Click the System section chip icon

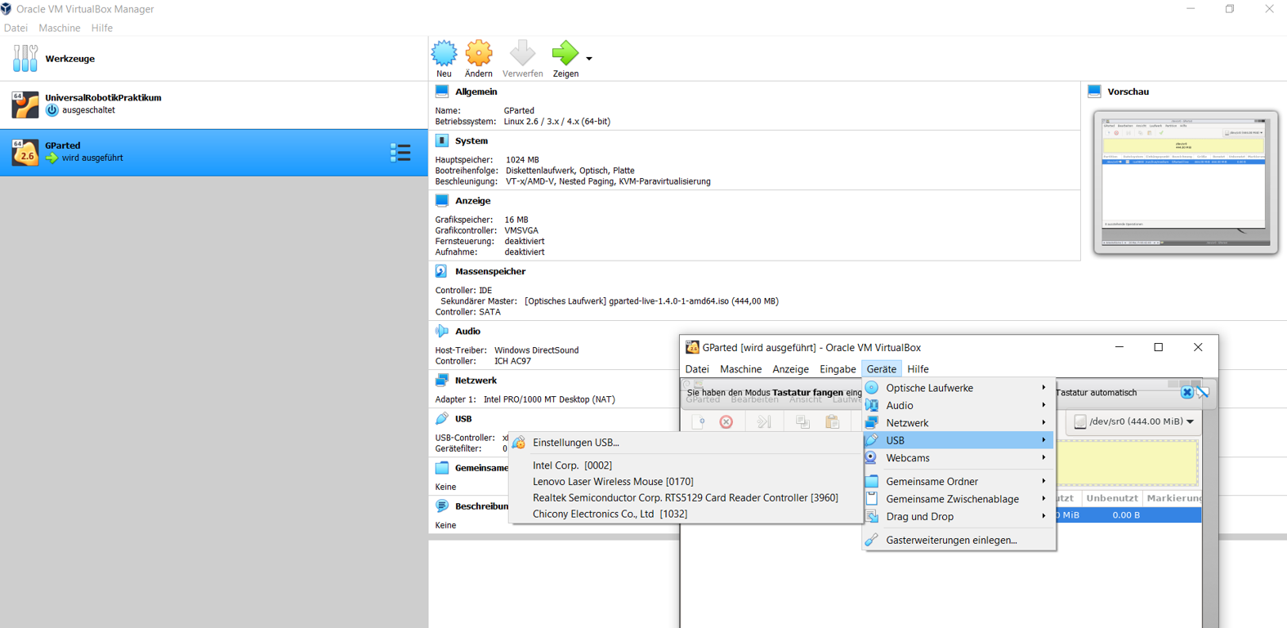[442, 140]
